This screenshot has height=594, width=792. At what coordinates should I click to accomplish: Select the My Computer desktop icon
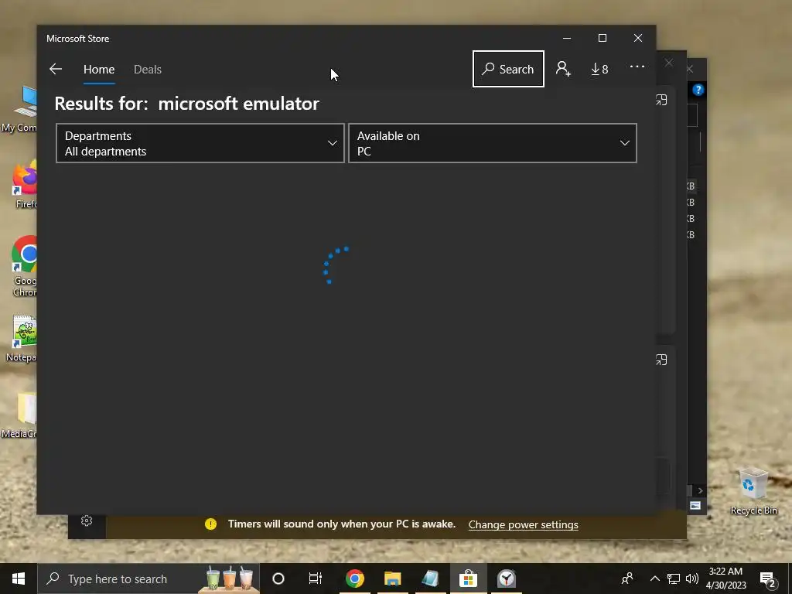coord(20,108)
